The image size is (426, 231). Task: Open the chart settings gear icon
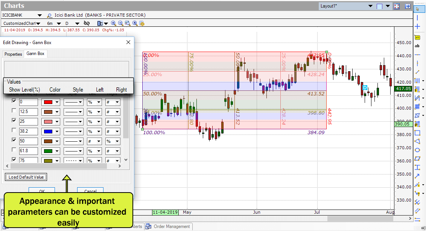tap(142, 23)
